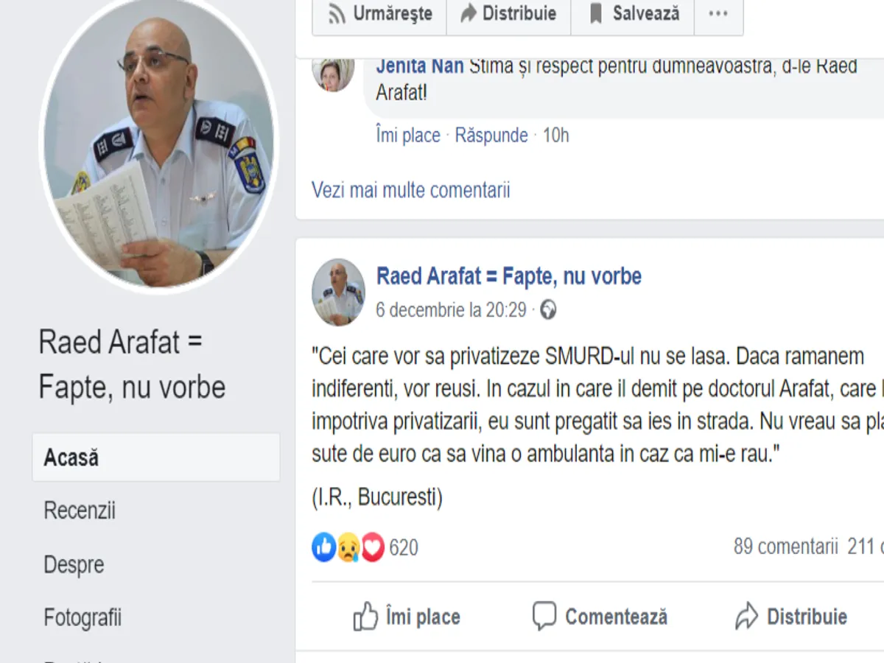This screenshot has width=884, height=663.
Task: Click the thumbs-up icon on Îmi place
Action: point(365,616)
